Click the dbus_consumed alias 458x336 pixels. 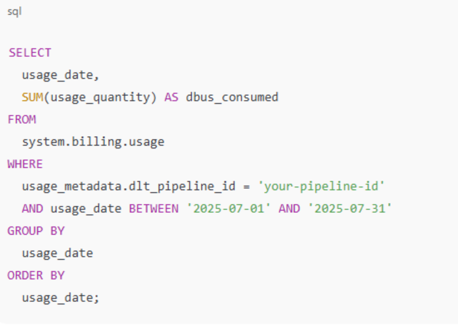coord(232,97)
